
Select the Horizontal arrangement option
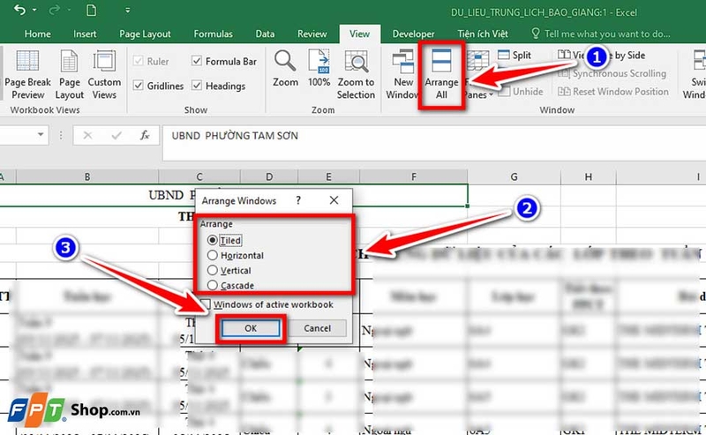[x=212, y=255]
